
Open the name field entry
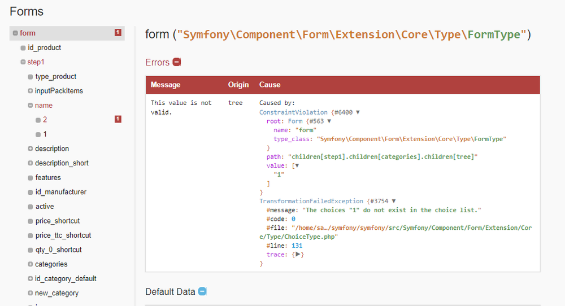(x=44, y=105)
